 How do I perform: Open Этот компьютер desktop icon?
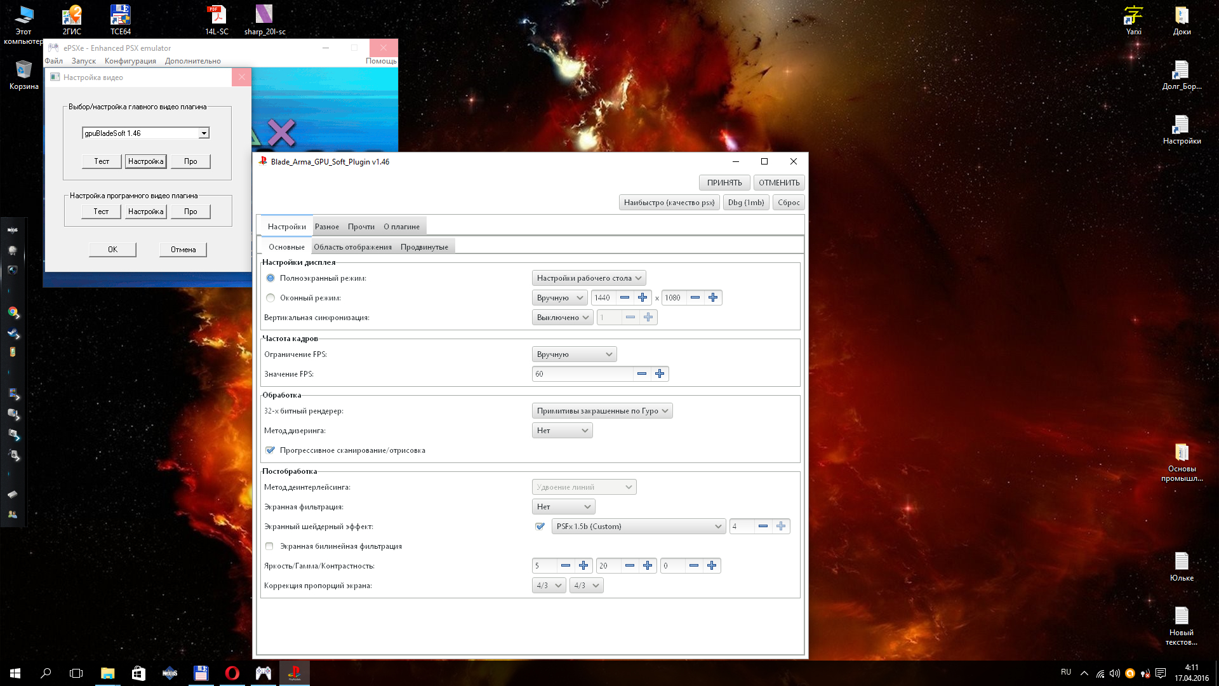[x=23, y=25]
